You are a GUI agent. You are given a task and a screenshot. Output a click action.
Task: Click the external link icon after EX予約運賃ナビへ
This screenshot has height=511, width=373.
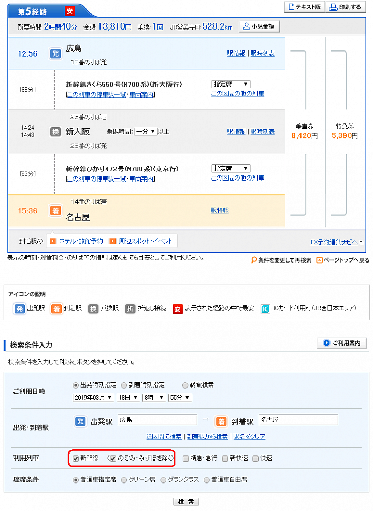click(x=361, y=242)
